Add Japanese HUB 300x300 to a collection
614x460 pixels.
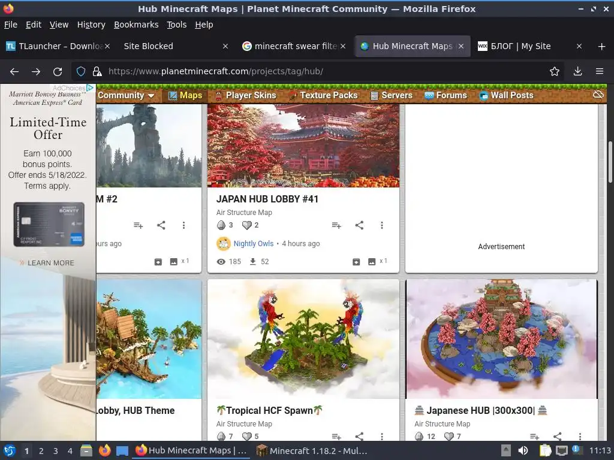[x=534, y=437]
